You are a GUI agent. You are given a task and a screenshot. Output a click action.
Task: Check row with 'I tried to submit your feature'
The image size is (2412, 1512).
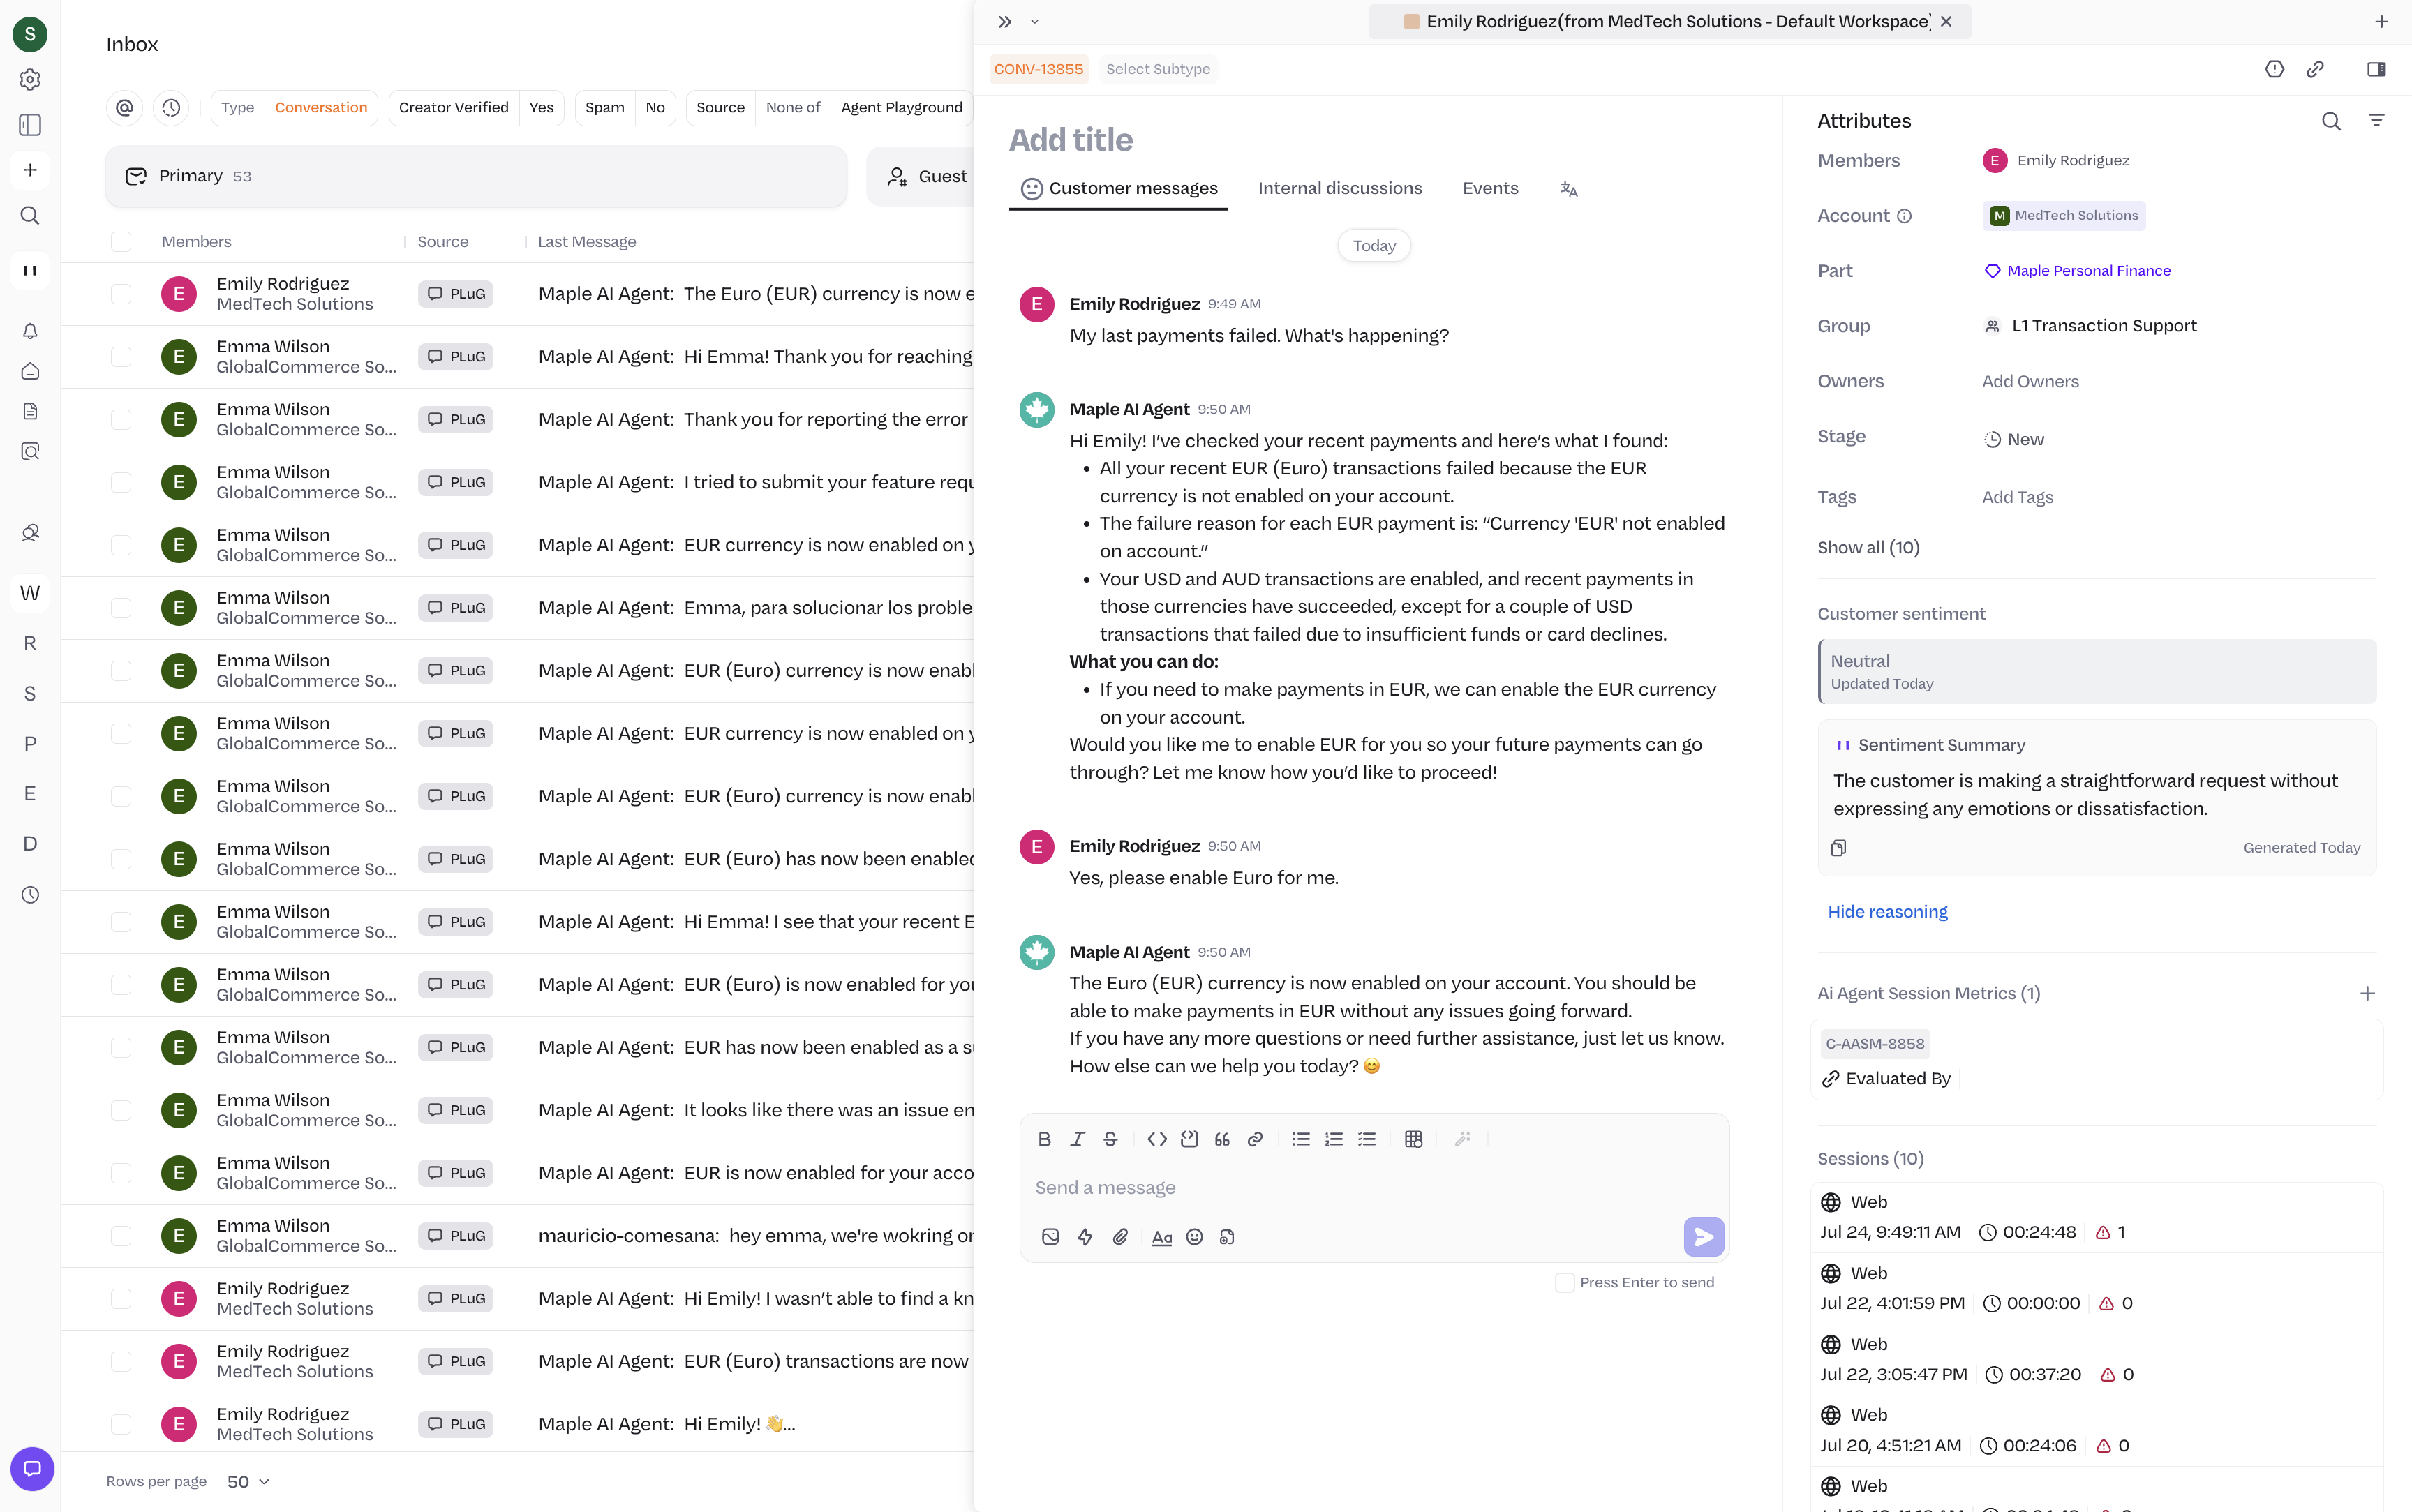tap(121, 482)
